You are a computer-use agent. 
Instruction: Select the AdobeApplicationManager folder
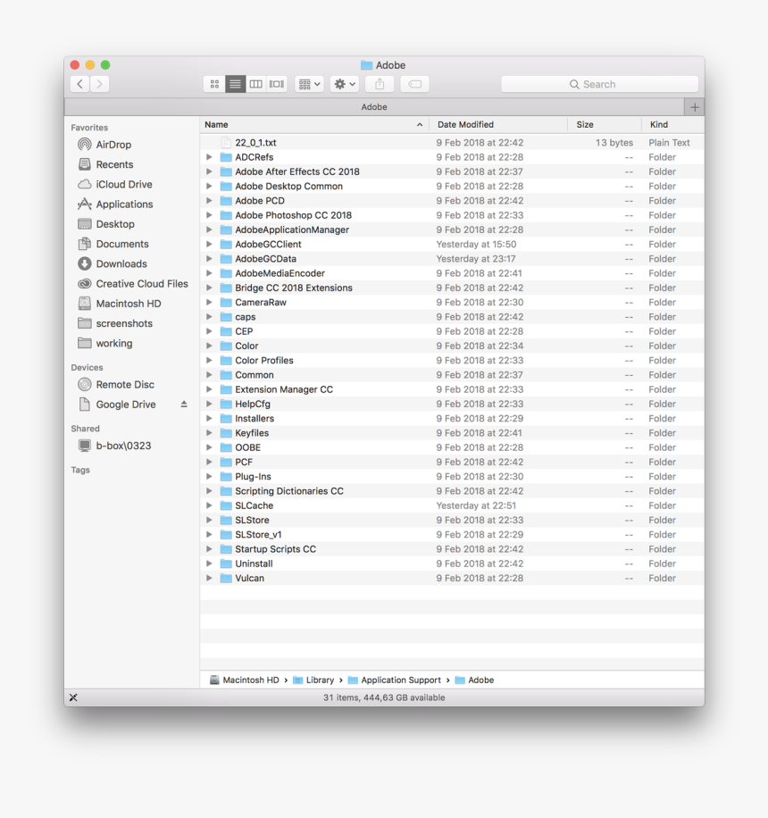coord(452,230)
